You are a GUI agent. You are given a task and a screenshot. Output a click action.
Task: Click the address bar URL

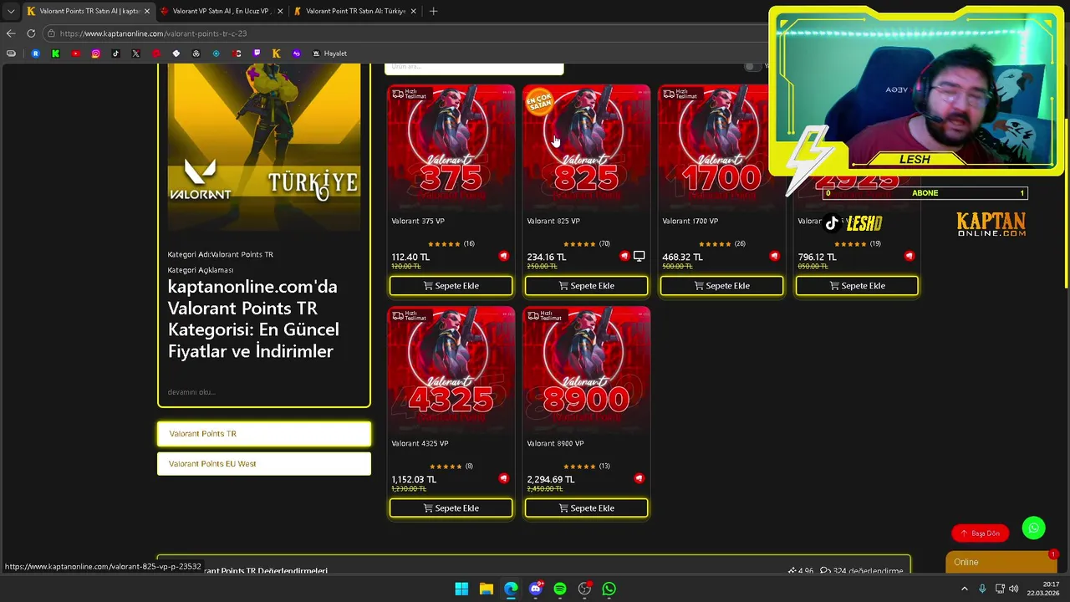coord(153,33)
